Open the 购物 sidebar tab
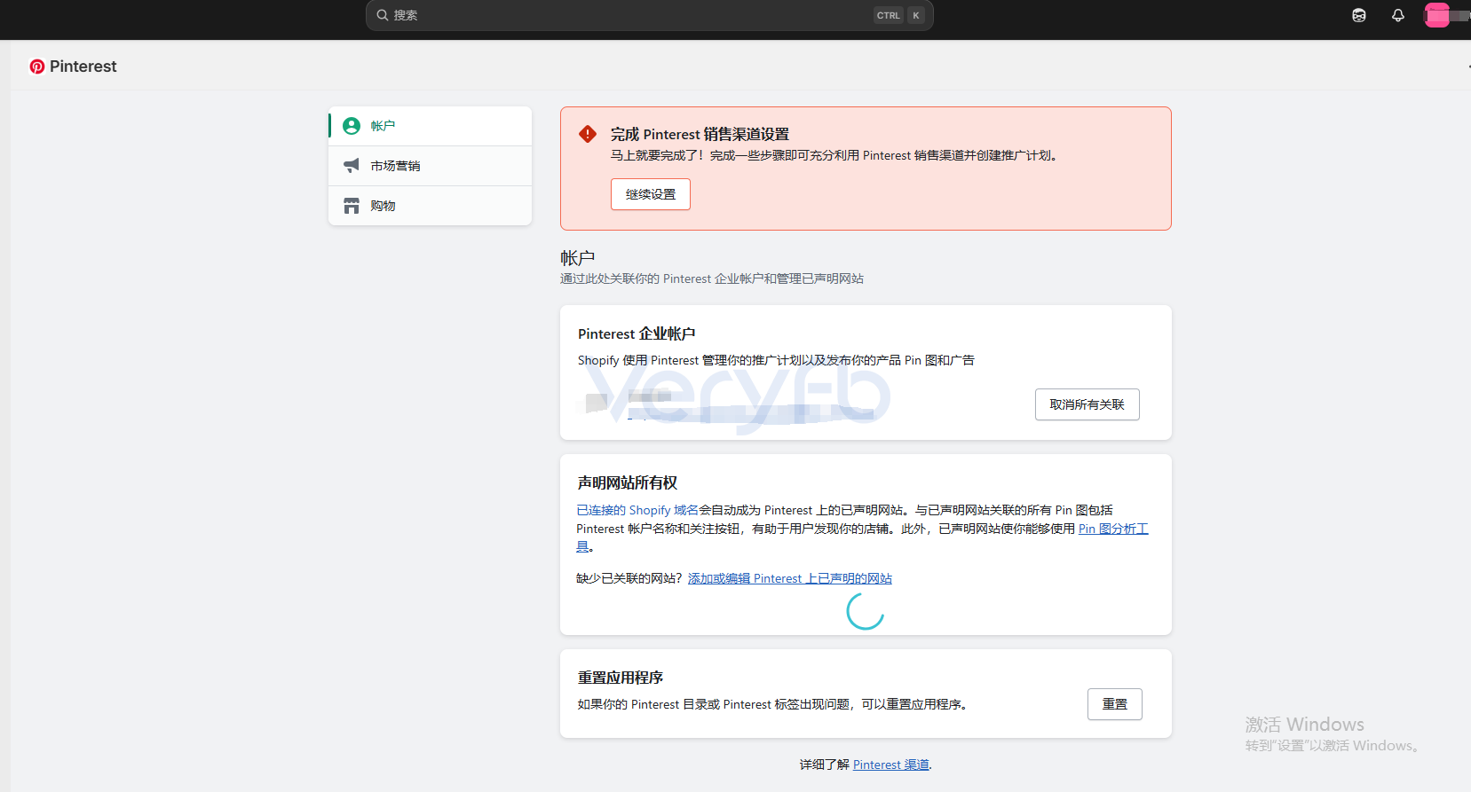 pyautogui.click(x=430, y=206)
